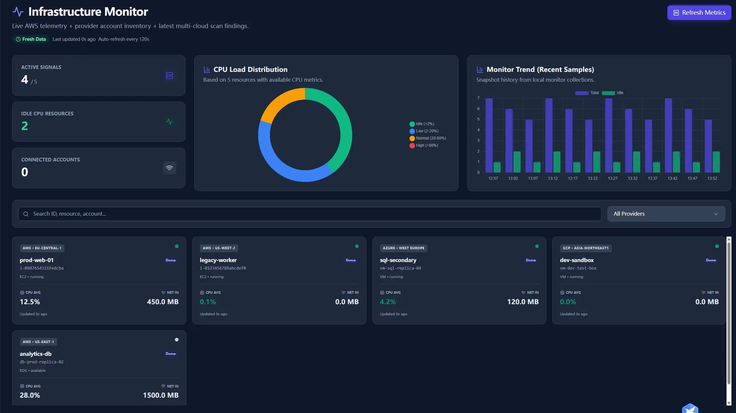Click the prod-web-01 CPU AVG chip icon
This screenshot has width=736, height=413.
[x=22, y=292]
